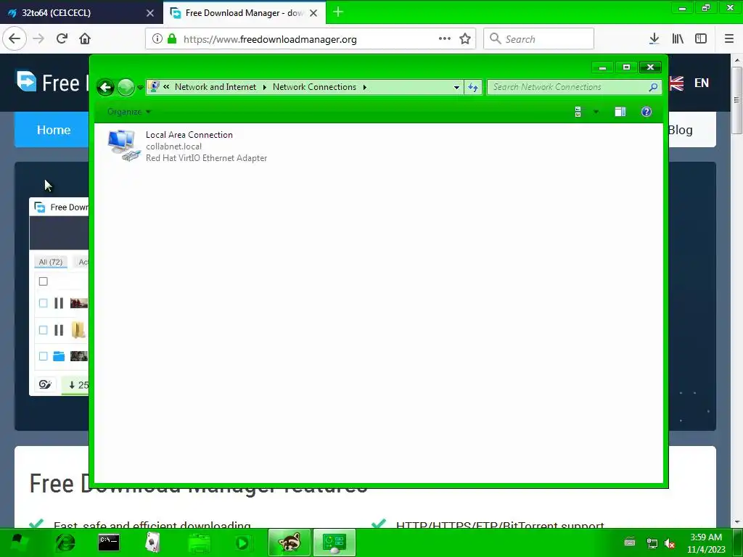Click Local Area Connection name
This screenshot has width=743, height=557.
[x=189, y=135]
